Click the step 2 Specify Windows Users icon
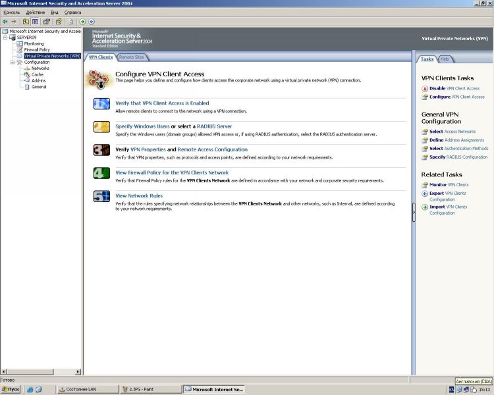The image size is (494, 395). 101,127
